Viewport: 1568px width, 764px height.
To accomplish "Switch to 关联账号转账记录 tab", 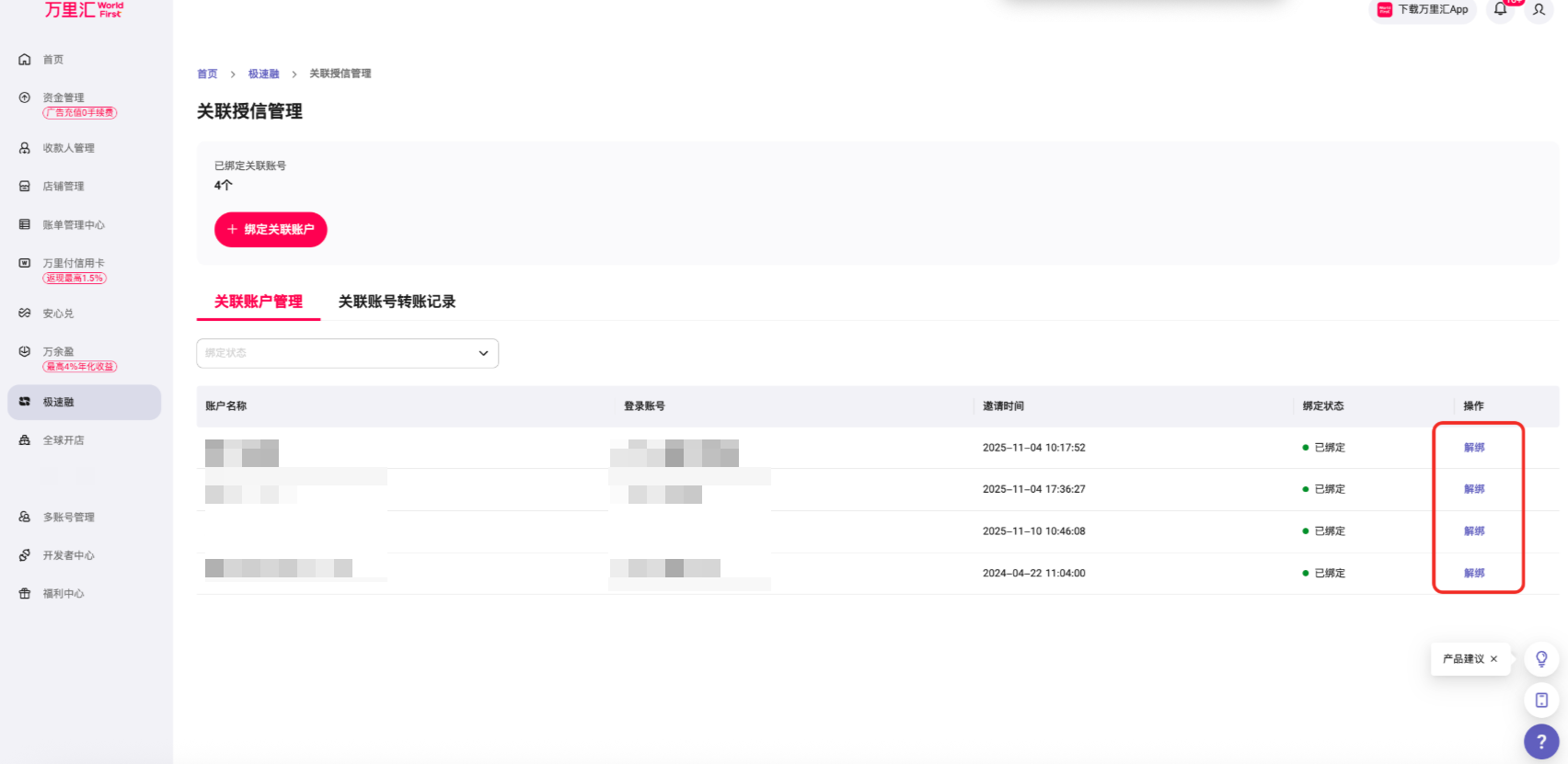I will point(397,302).
